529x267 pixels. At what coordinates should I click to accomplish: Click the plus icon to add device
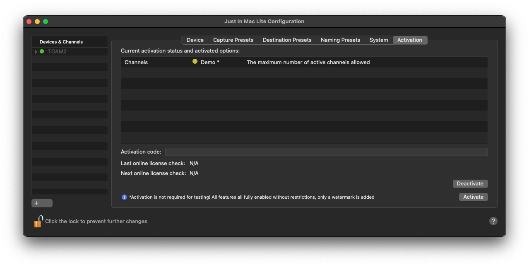click(36, 203)
